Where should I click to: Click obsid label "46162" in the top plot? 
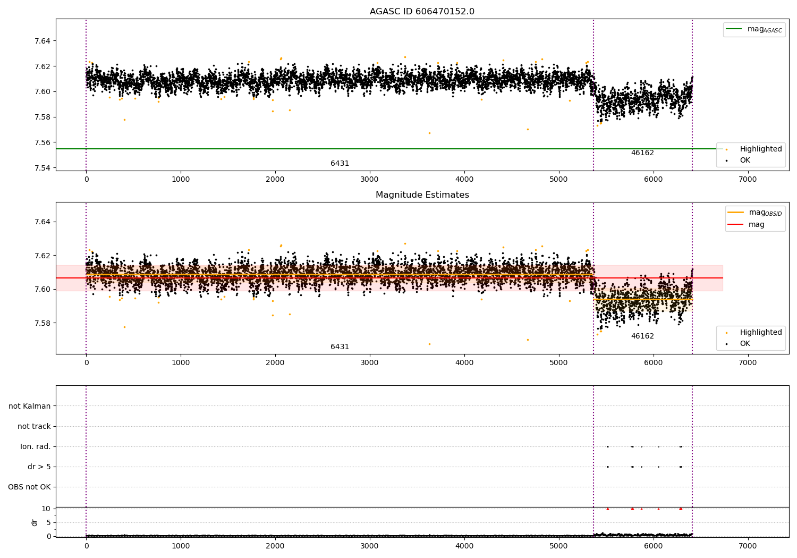pos(642,153)
